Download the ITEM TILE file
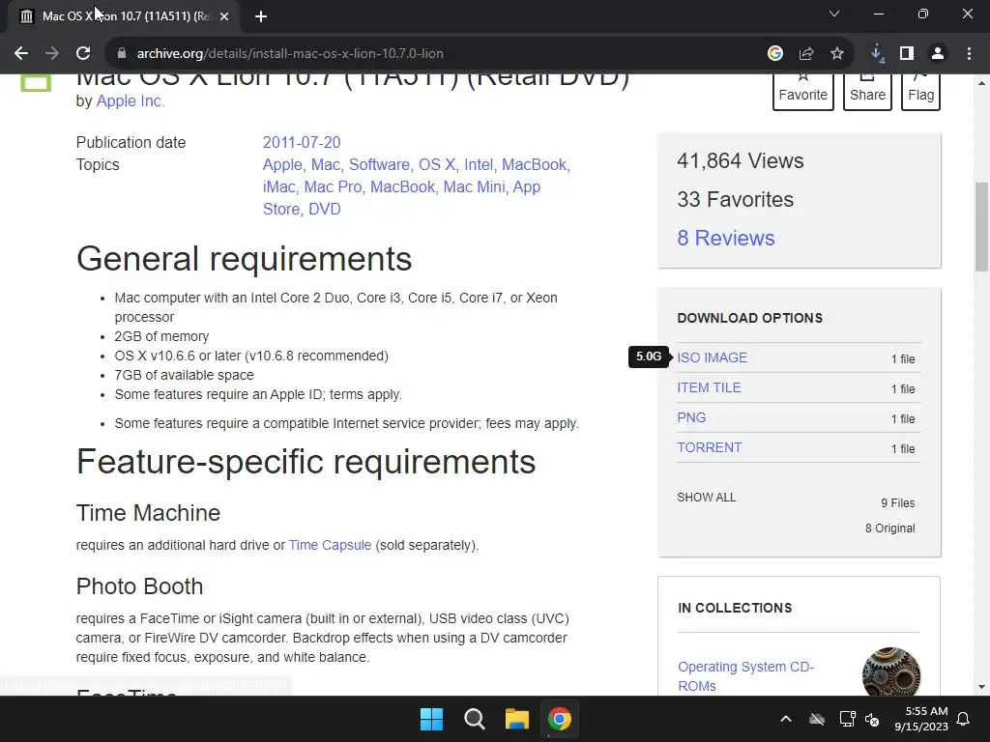 709,388
